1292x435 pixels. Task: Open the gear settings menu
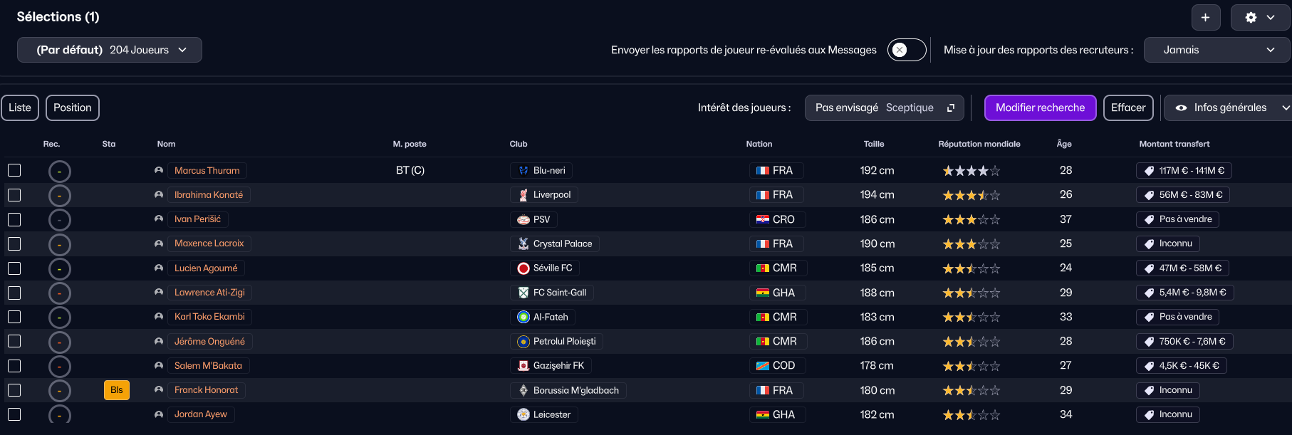(1260, 18)
